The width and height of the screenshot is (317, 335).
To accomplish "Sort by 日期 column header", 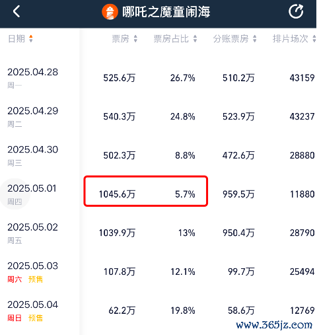I will [x=17, y=39].
